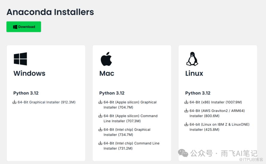Screen dimensions: 266x164
Task: Click the download icon for the AWS Graviton2 Installer
Action: click(x=186, y=111)
